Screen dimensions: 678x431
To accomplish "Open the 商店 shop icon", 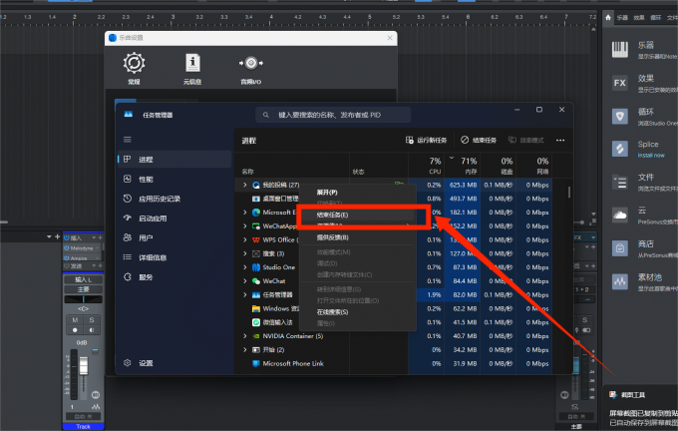I will (x=619, y=248).
